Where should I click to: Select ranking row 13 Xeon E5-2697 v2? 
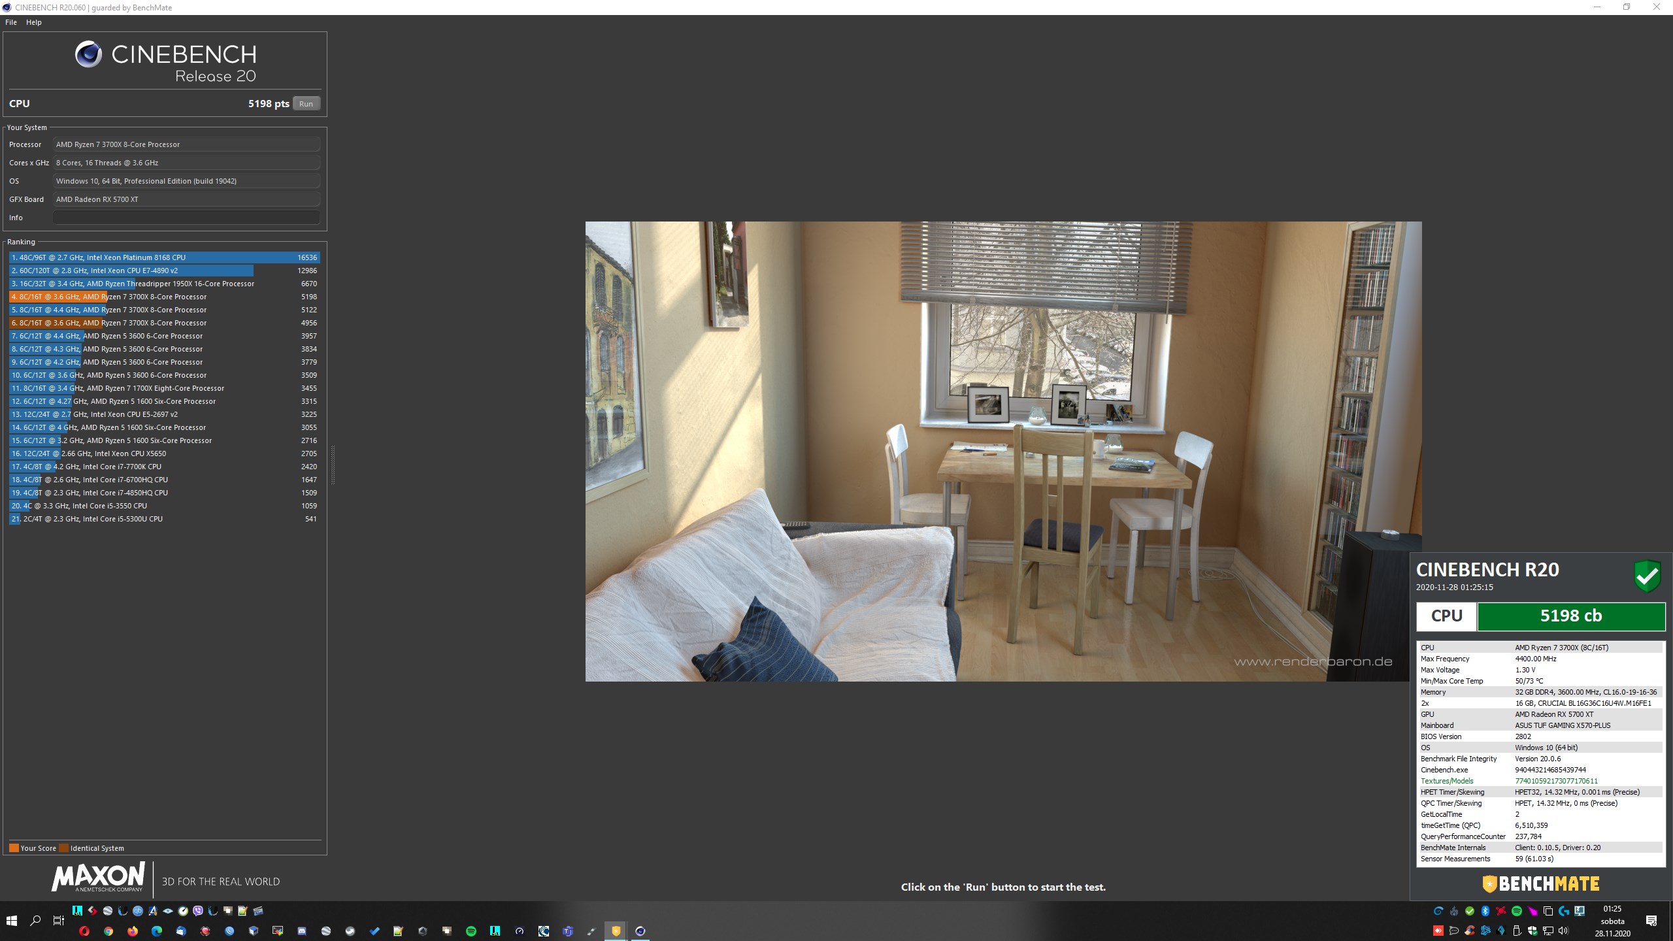(164, 414)
